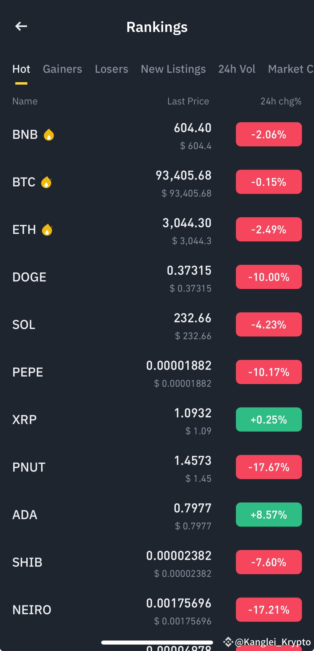Image resolution: width=314 pixels, height=651 pixels.
Task: Select the SHIB coin entry
Action: click(157, 562)
